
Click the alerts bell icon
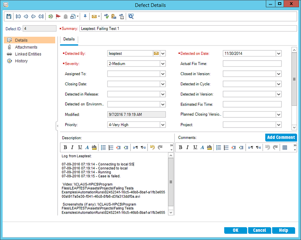click(x=65, y=17)
